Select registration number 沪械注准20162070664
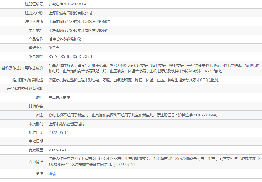 (67, 4)
